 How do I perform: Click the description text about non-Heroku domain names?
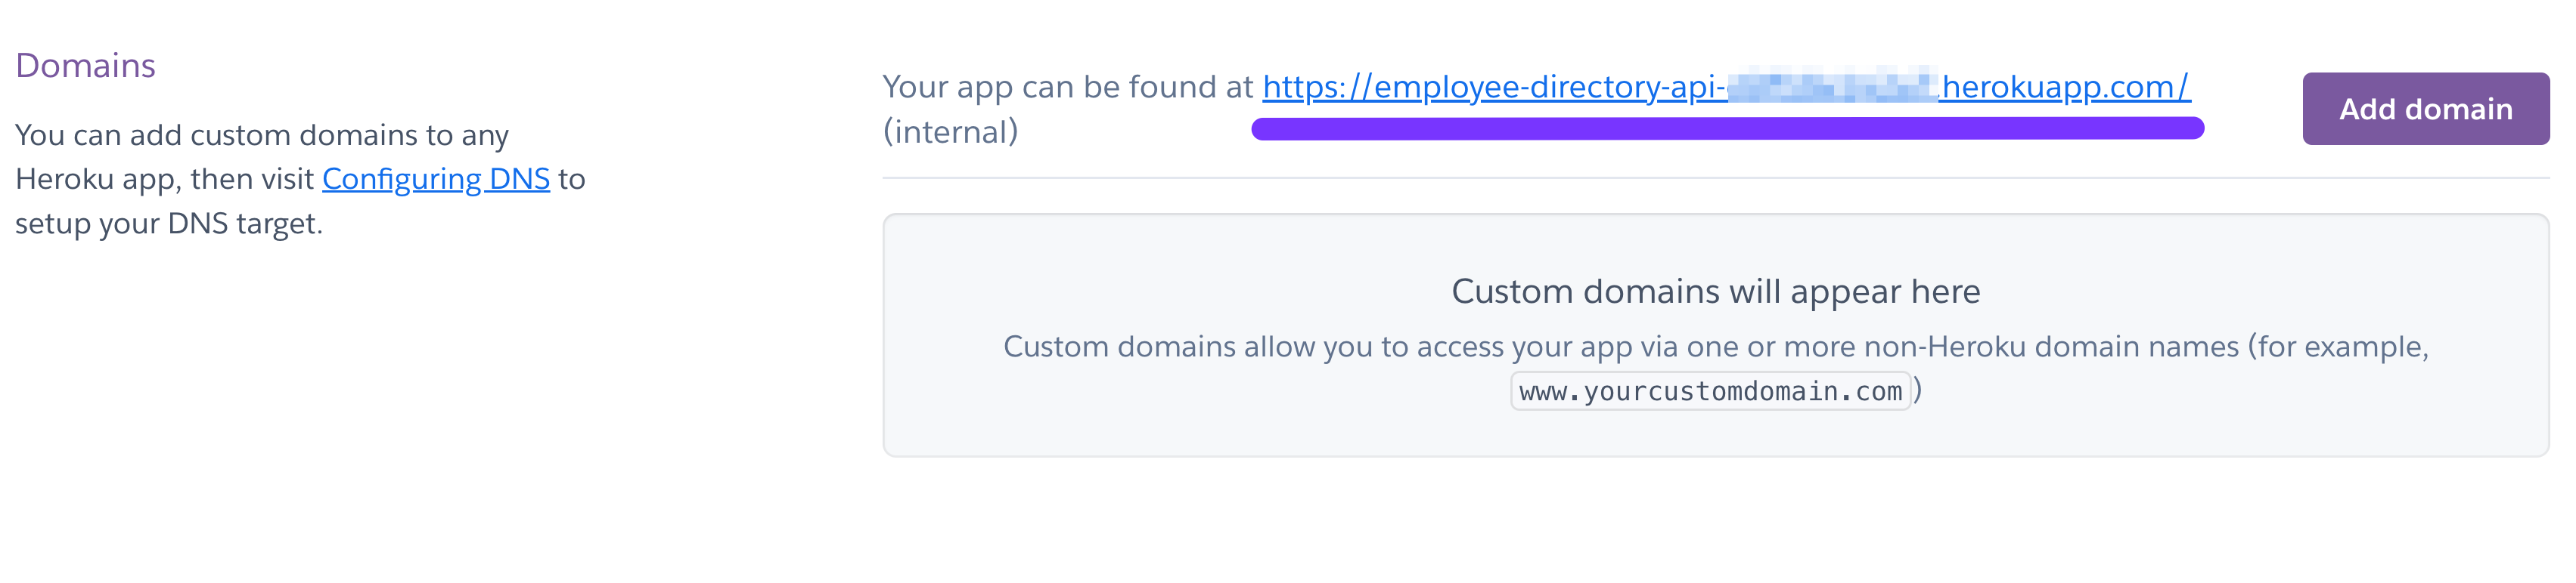click(1717, 347)
